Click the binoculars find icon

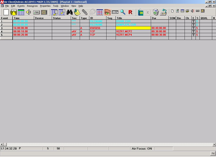tap(70, 12)
